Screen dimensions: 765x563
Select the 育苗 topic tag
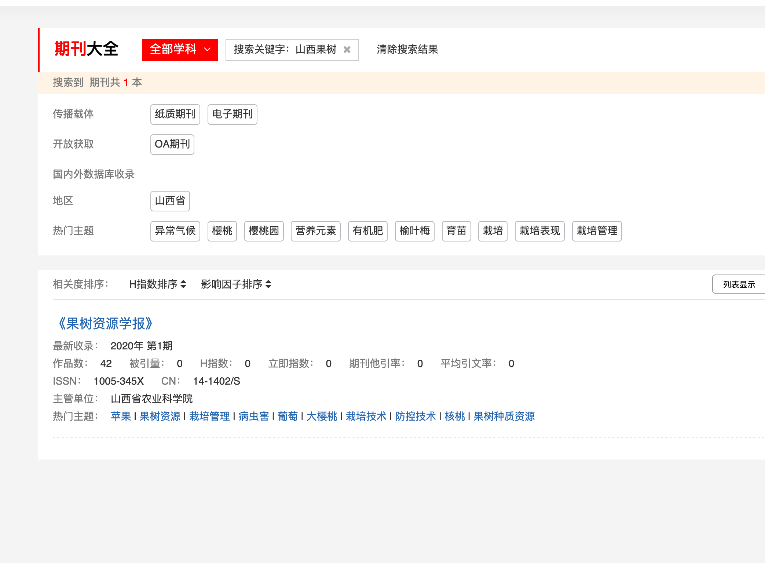457,231
